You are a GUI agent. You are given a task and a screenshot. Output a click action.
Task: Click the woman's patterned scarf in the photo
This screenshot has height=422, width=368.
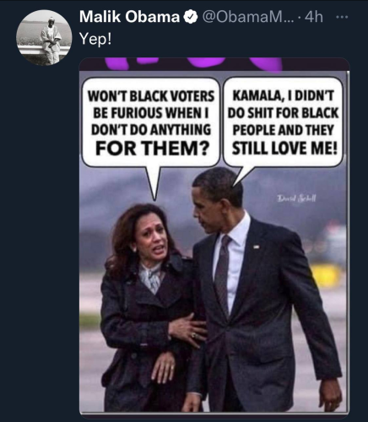point(151,277)
